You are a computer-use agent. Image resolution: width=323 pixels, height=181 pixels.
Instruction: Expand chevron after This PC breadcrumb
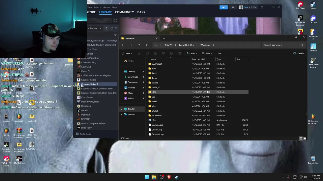[x=175, y=45]
